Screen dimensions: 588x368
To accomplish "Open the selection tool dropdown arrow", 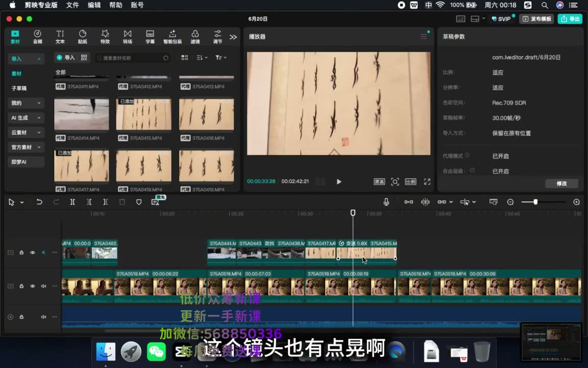I will pyautogui.click(x=22, y=202).
